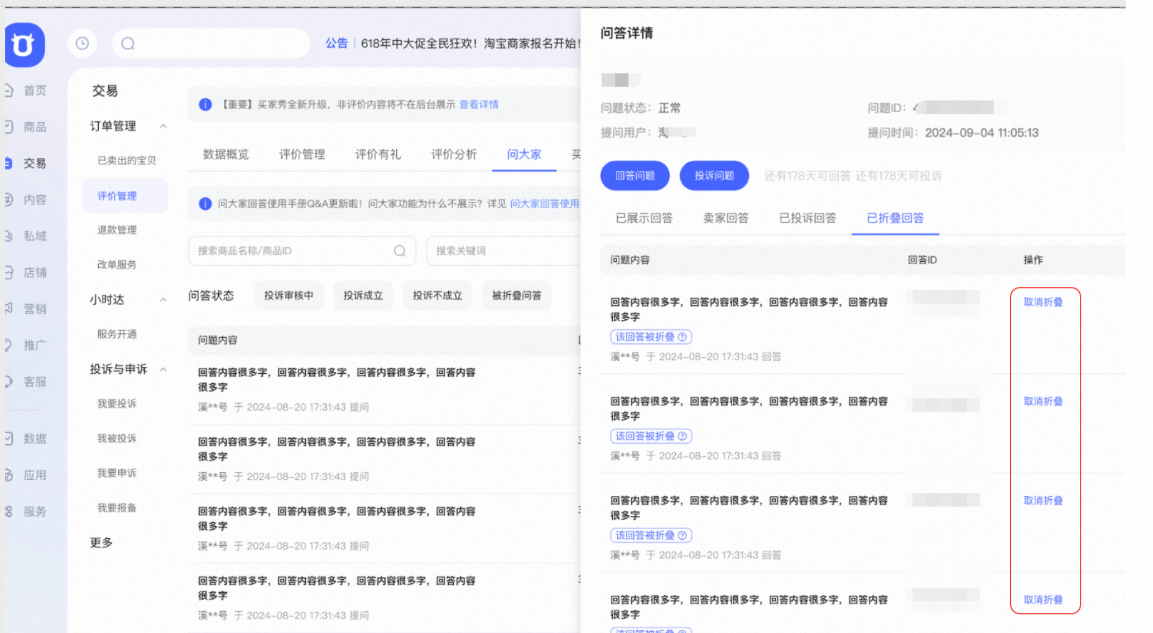Click 取消折叠 for the second answer
This screenshot has height=633, width=1153.
click(1043, 401)
